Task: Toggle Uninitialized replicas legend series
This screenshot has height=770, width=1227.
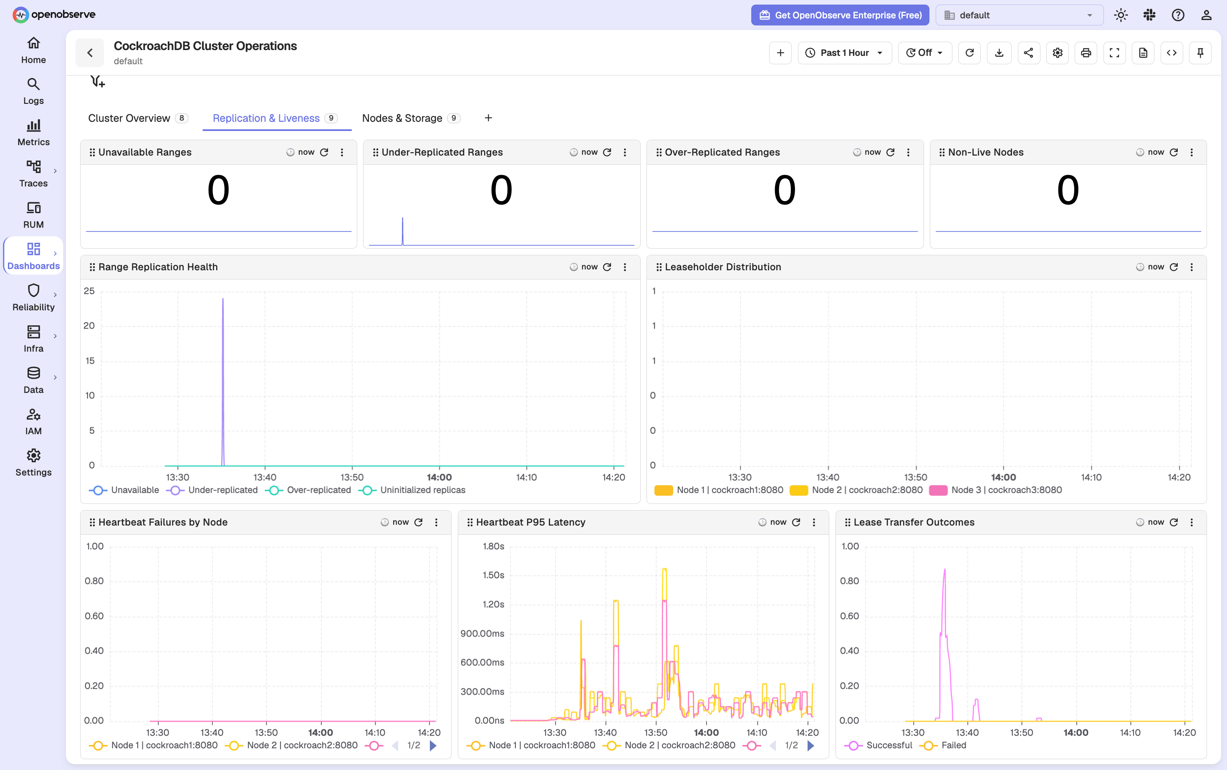Action: 412,490
